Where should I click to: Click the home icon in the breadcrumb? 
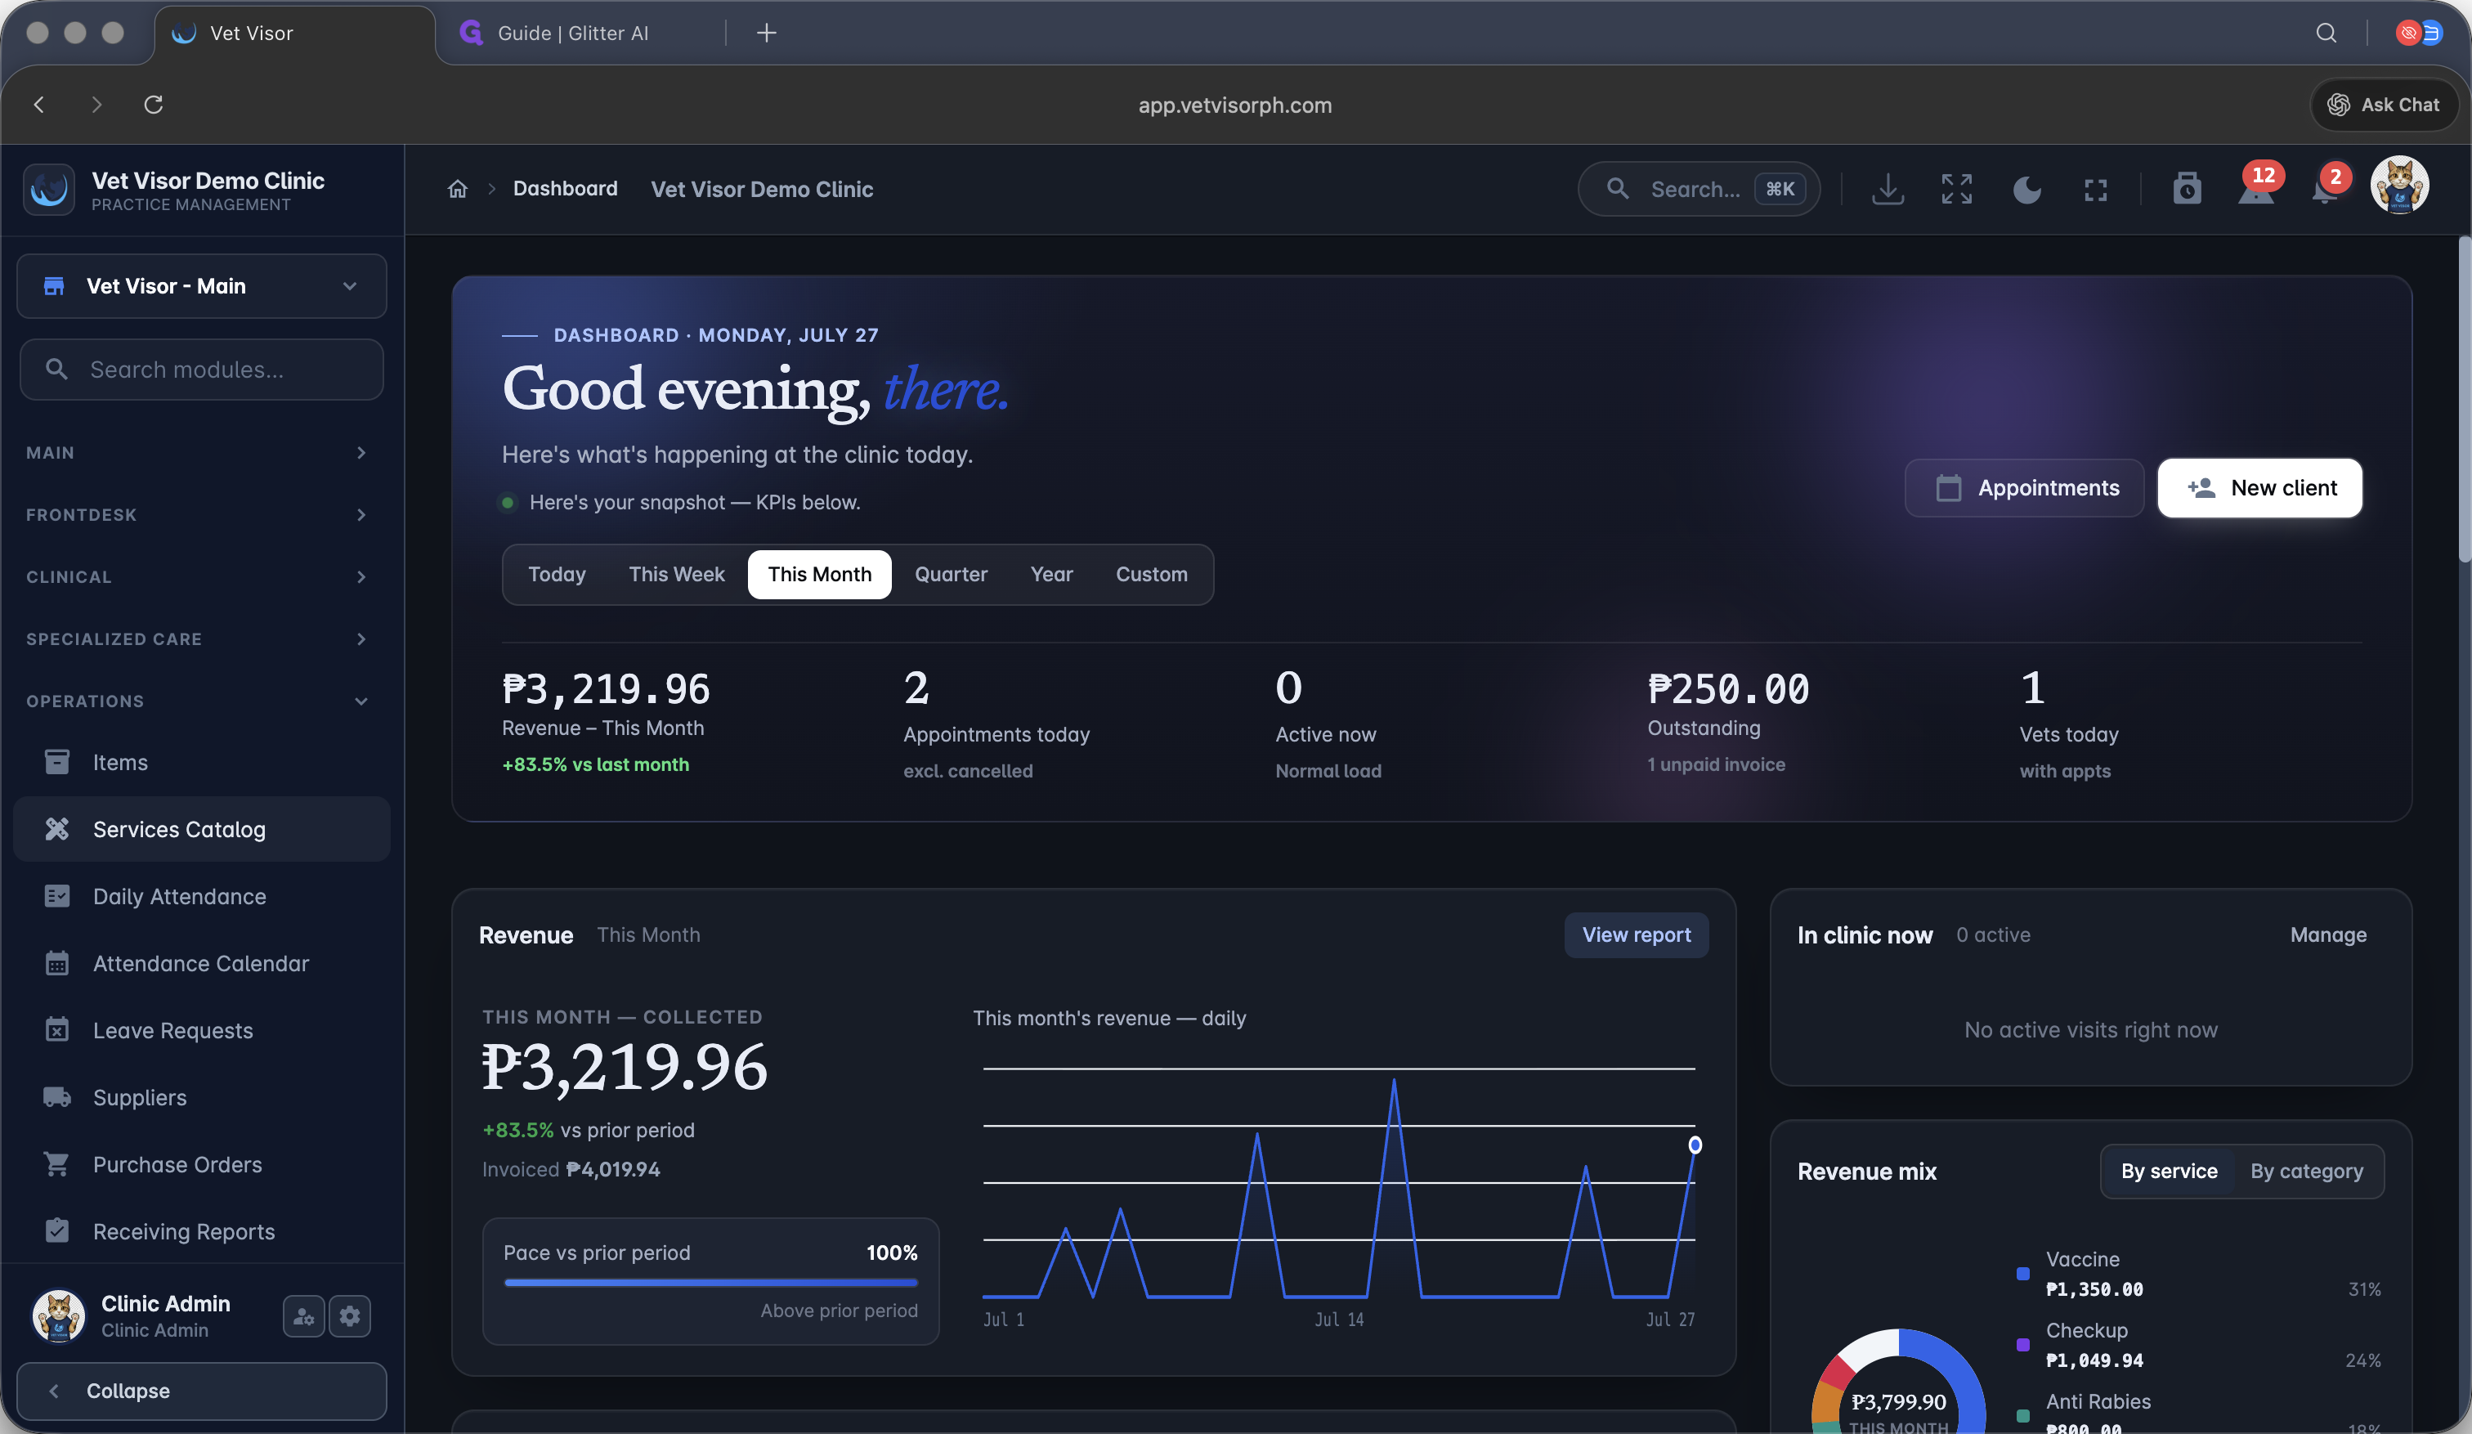click(x=457, y=188)
